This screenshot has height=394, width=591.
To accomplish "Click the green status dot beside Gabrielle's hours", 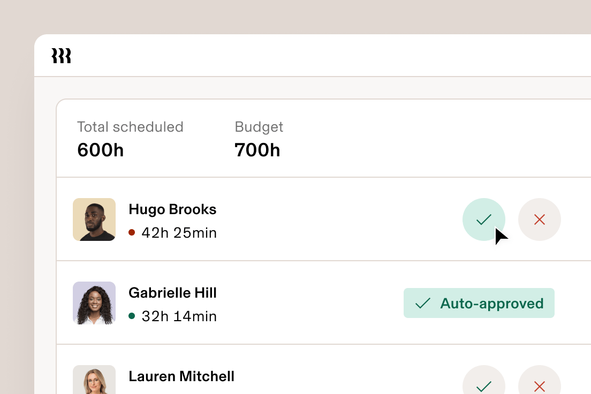I will (132, 316).
